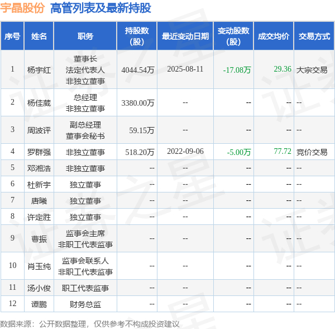Click 曹振's position 监事会主席
335x329 pixels.
85,233
